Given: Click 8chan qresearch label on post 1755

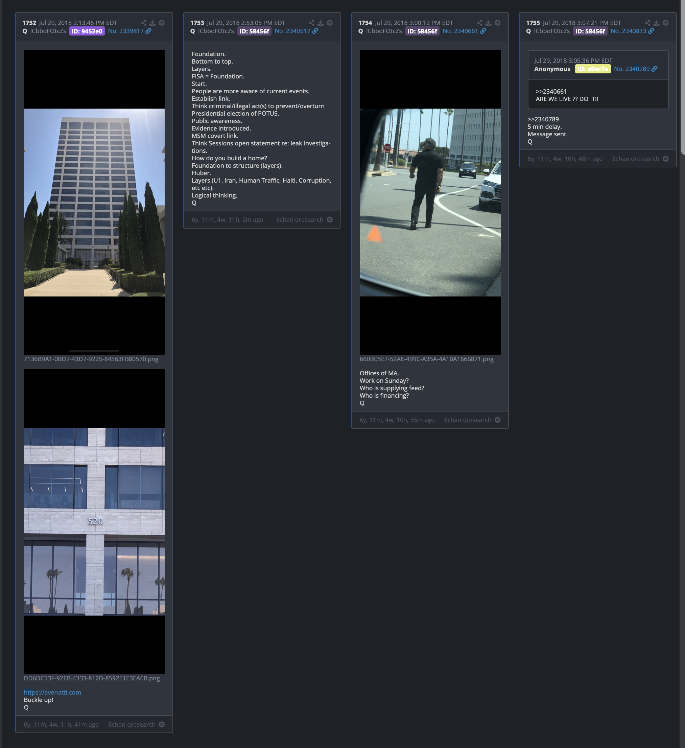Looking at the screenshot, I should pos(636,159).
